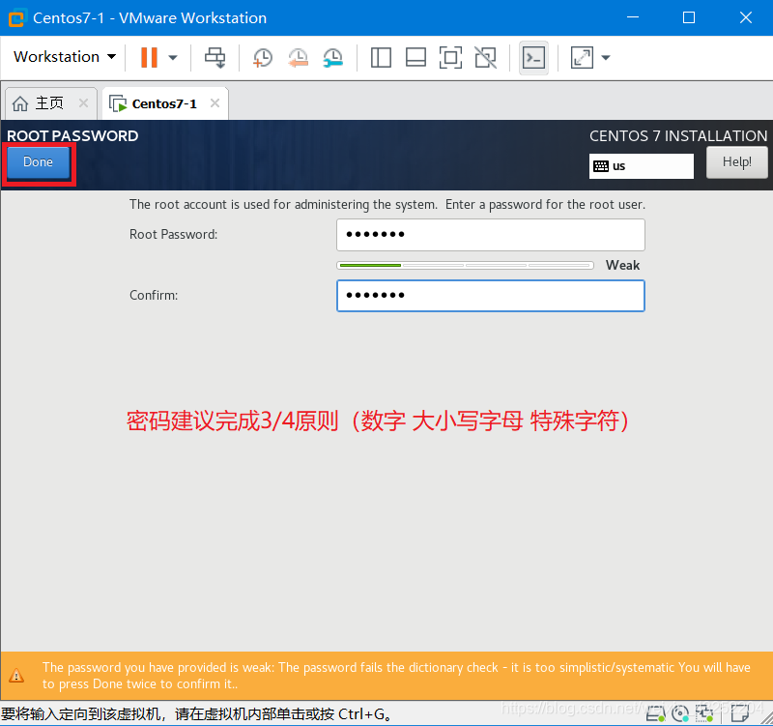Open the Workstation menu

coord(65,57)
